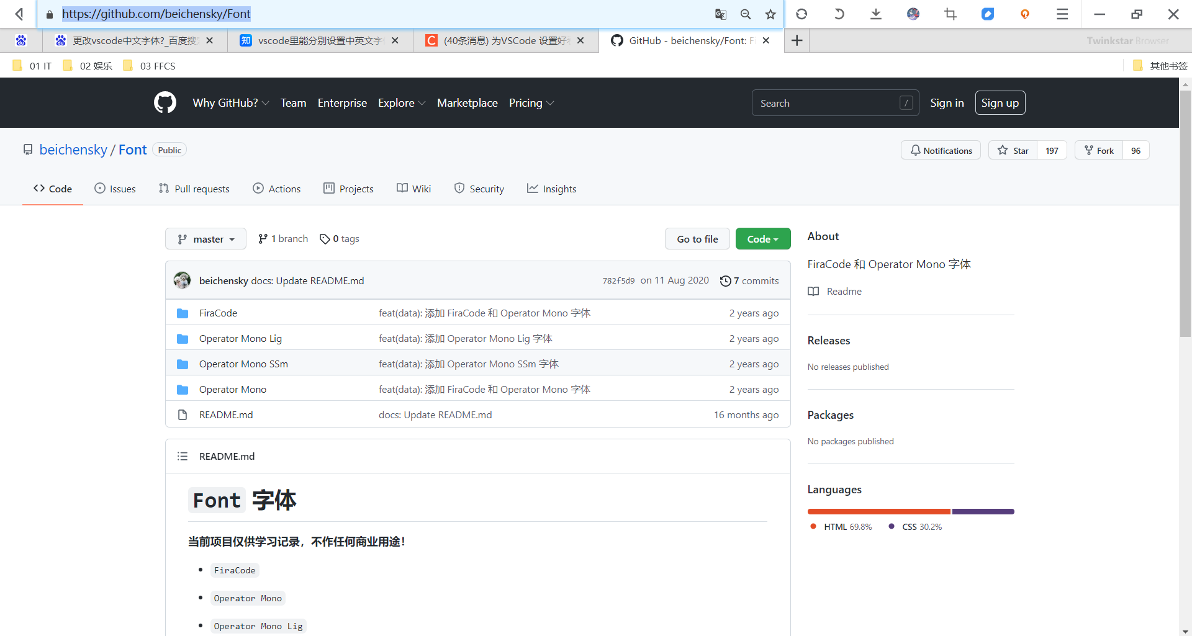Open the 01 IT bookmarks folder
Screen dimensions: 1192x636
(32, 66)
